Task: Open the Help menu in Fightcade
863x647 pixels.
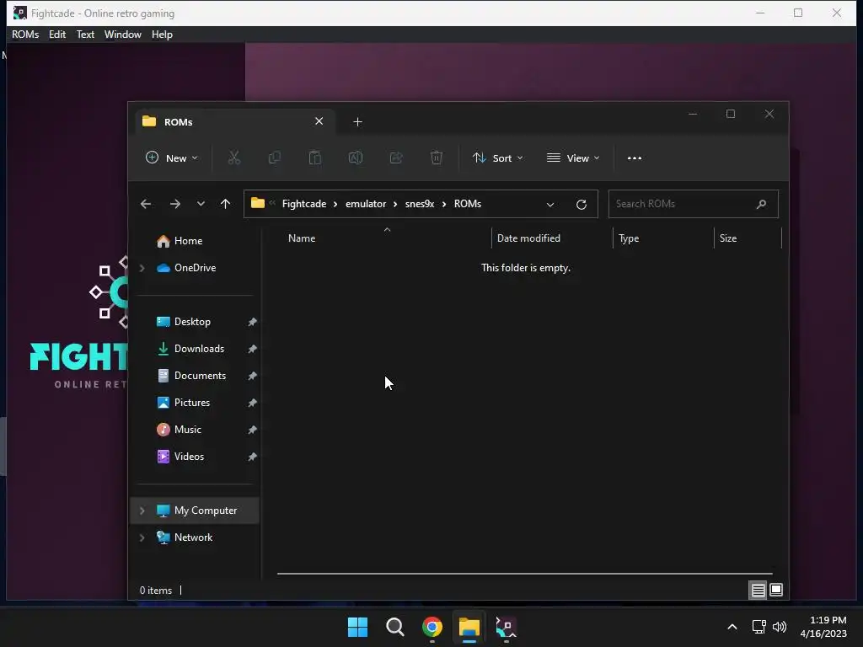Action: pyautogui.click(x=162, y=34)
